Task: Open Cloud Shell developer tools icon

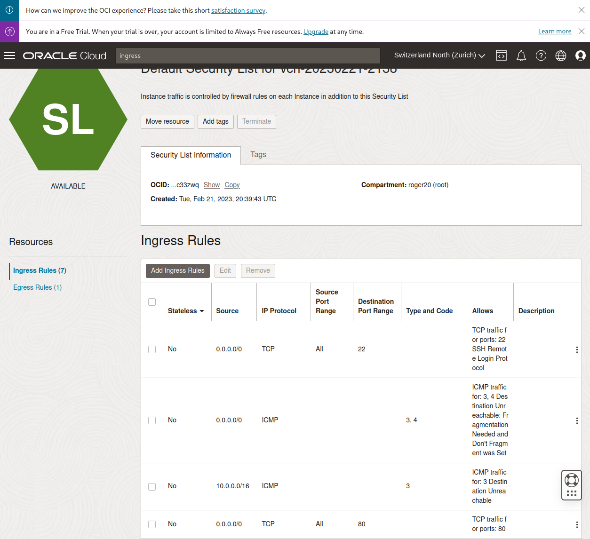Action: coord(501,55)
